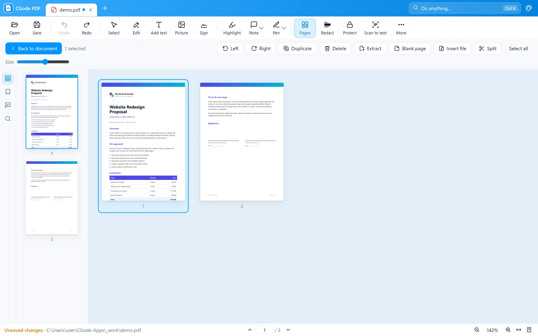Expand the Pen tool dropdown arrow
The width and height of the screenshot is (538, 336).
click(284, 28)
